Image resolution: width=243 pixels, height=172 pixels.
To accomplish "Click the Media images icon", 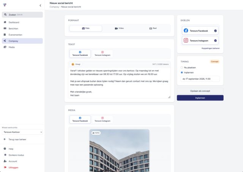I will (5, 47).
